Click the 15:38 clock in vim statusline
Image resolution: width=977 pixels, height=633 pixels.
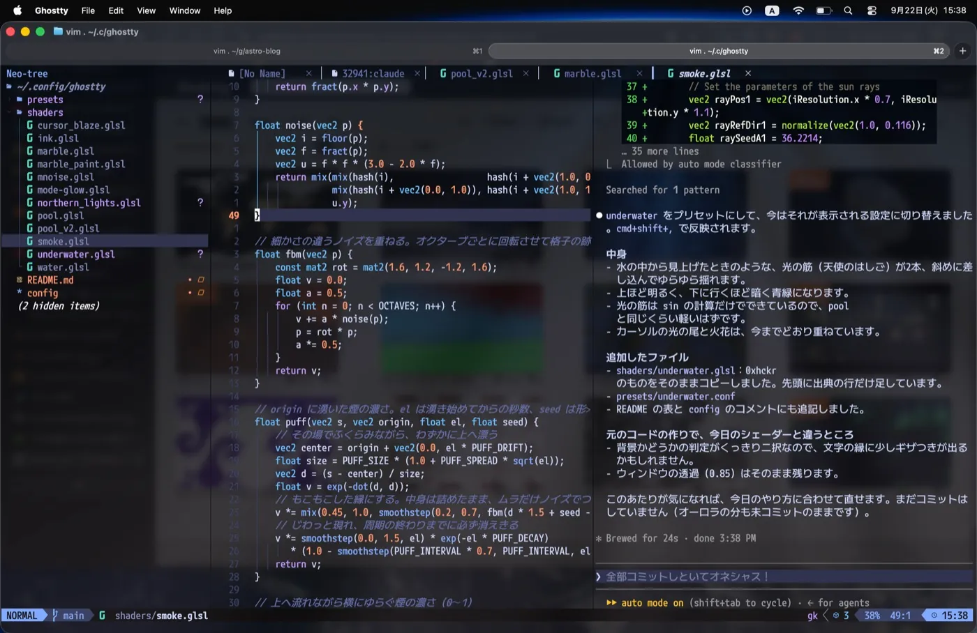pyautogui.click(x=948, y=616)
